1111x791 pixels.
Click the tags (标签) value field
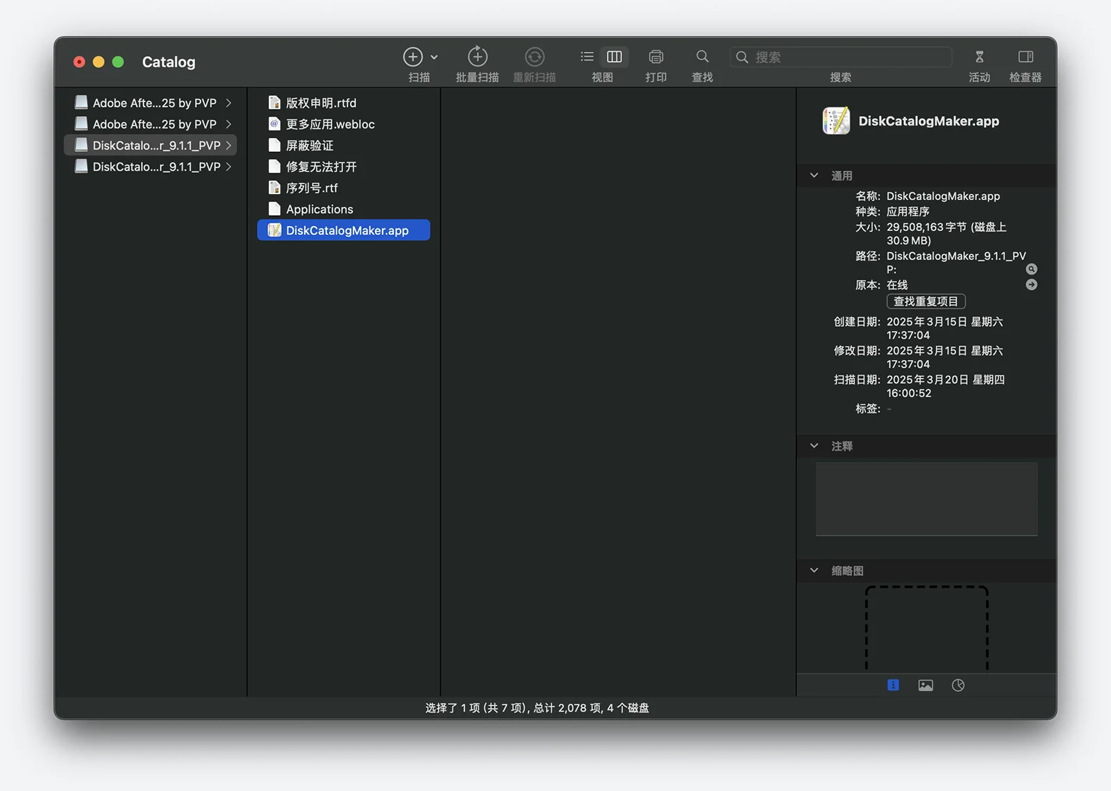pyautogui.click(x=889, y=409)
